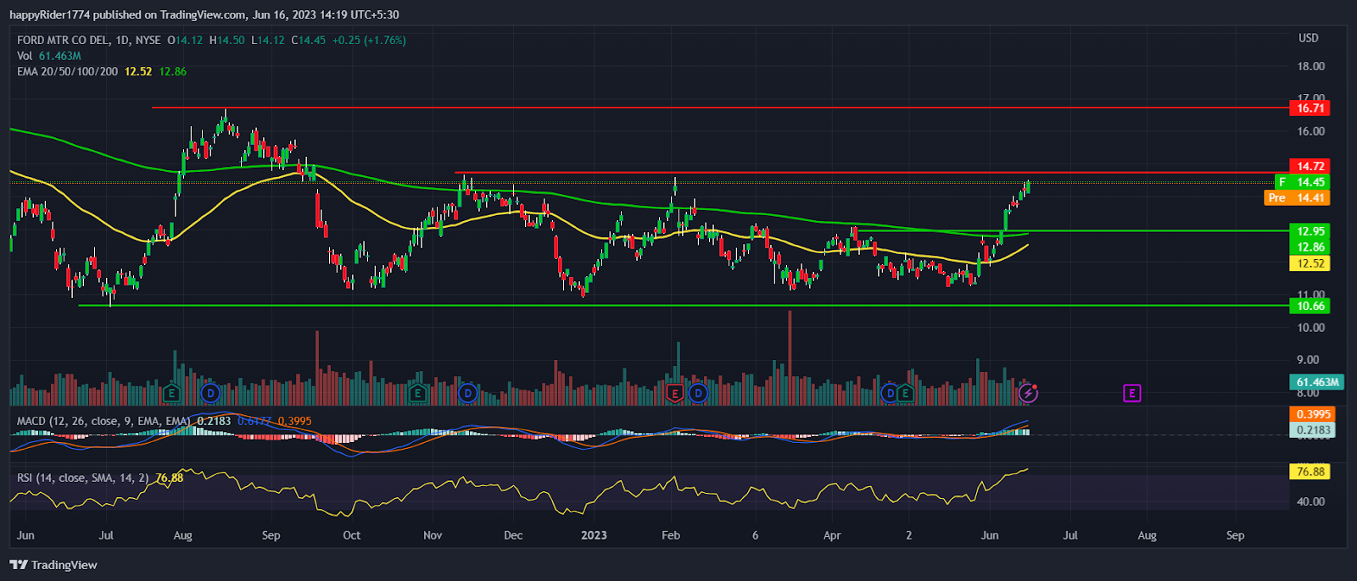
Task: Click the USD currency label
Action: pyautogui.click(x=1309, y=38)
